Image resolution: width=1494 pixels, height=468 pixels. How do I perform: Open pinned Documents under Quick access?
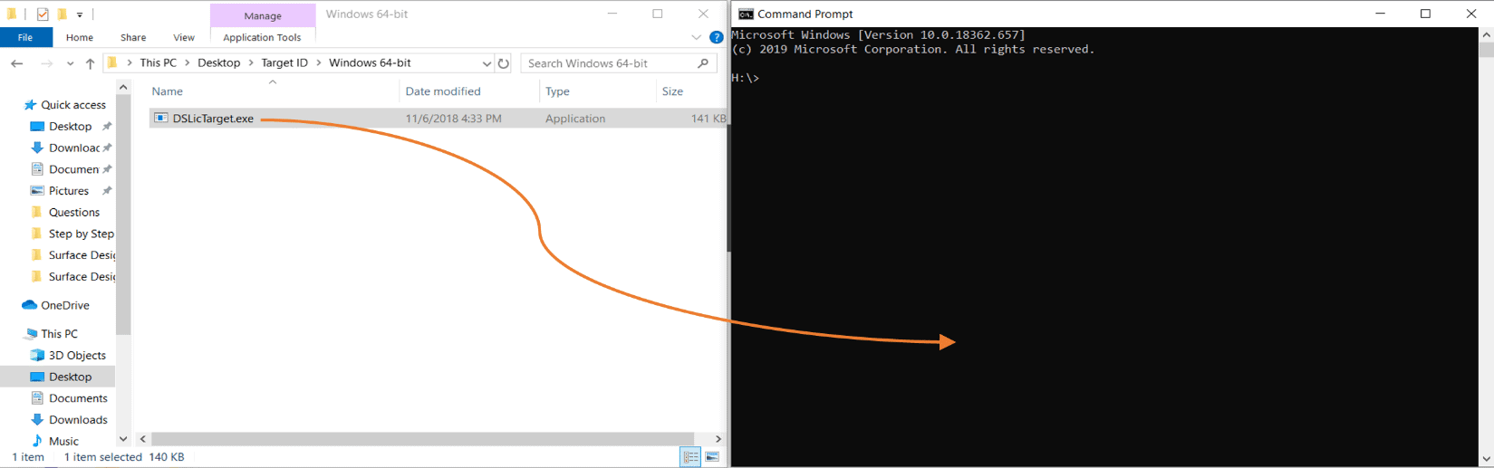pos(73,169)
